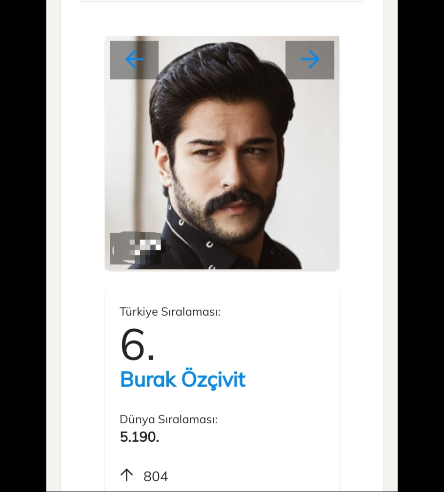Click the 804 rank change number
This screenshot has width=444, height=492.
(156, 476)
